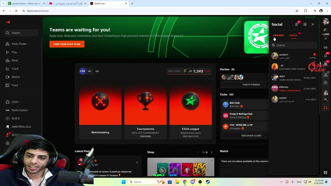The width and height of the screenshot is (331, 186).
Task: Open chat with 4607
Action: point(294,78)
